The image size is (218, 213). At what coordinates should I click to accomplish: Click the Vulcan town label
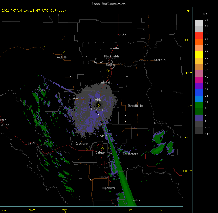137,200
